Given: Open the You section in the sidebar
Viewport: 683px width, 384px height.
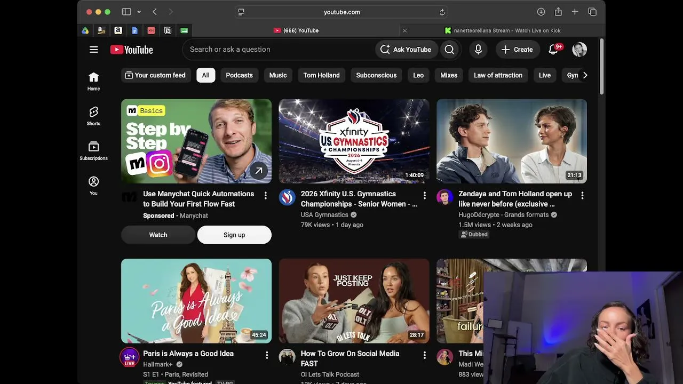Looking at the screenshot, I should 93,186.
